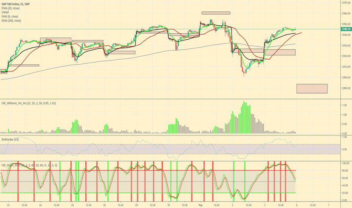Click the date 25 on time axis
Image resolution: width=352 pixels, height=208 pixels.
pyautogui.click(x=73, y=205)
